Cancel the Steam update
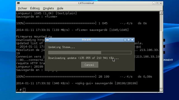 [89, 65]
